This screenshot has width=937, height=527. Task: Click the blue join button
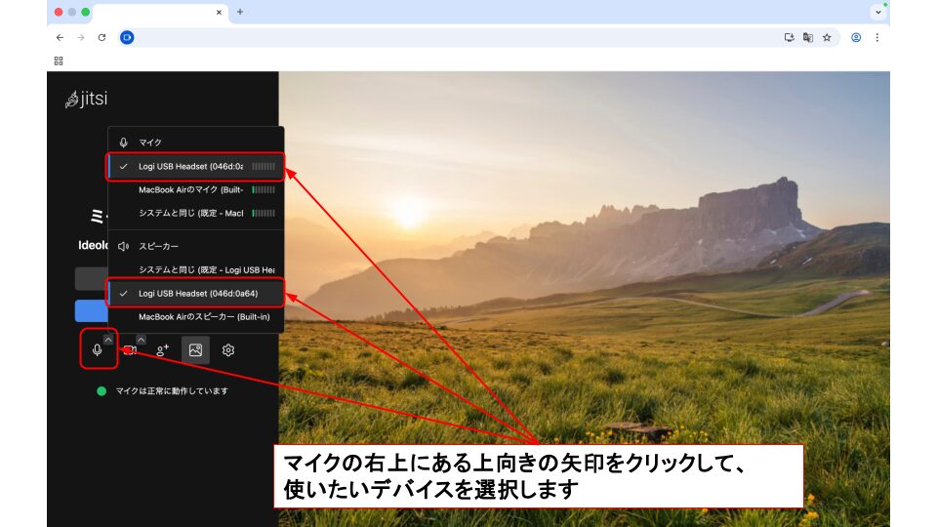(x=91, y=311)
